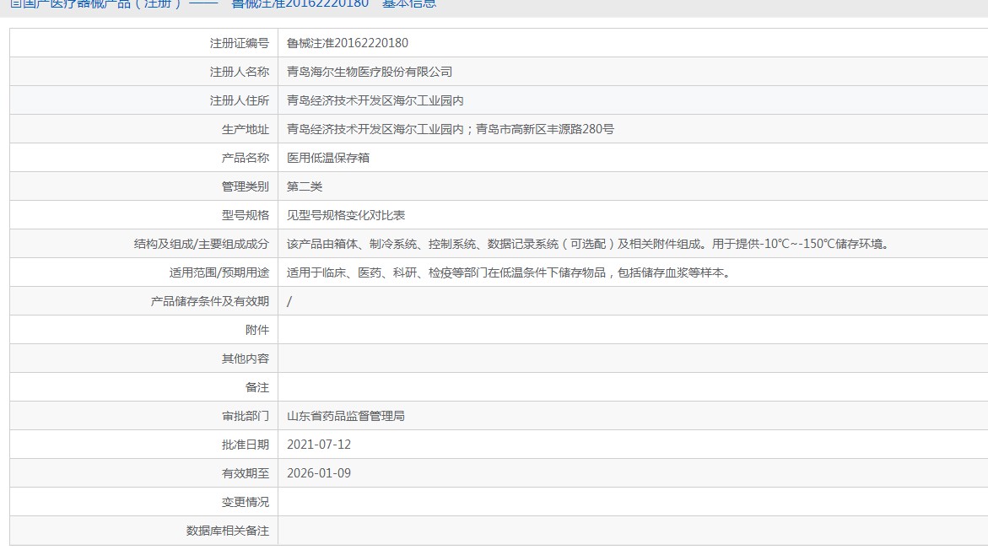
Task: Click the 国产医疗器械产品(注册) header link
Action: [x=95, y=3]
